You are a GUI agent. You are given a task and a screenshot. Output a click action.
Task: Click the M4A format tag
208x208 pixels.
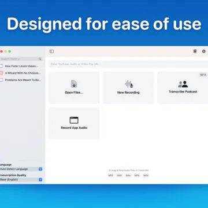coord(128,176)
